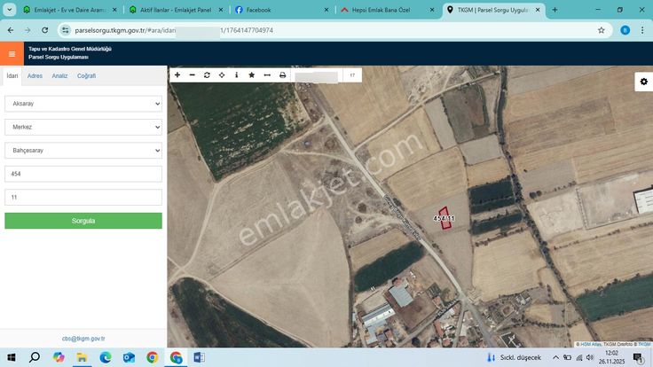
Task: Click the map refresh arrows icon
Action: point(207,74)
